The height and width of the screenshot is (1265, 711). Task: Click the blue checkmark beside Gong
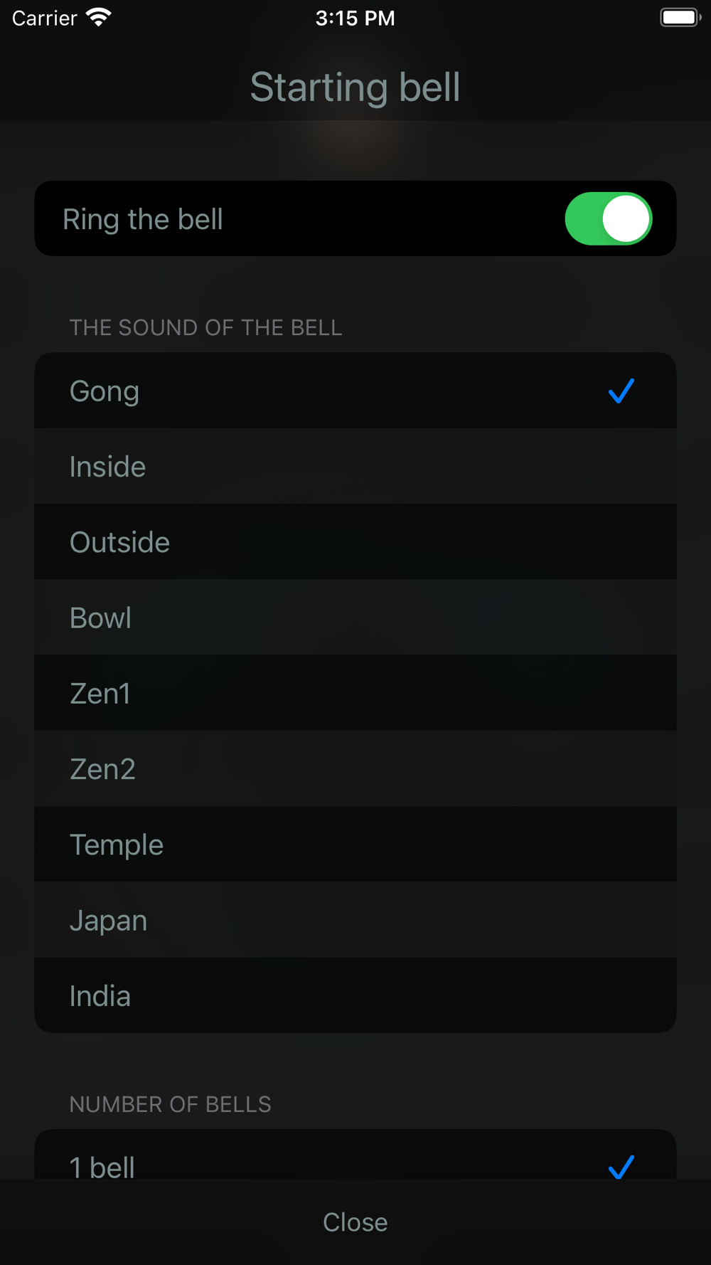[621, 391]
